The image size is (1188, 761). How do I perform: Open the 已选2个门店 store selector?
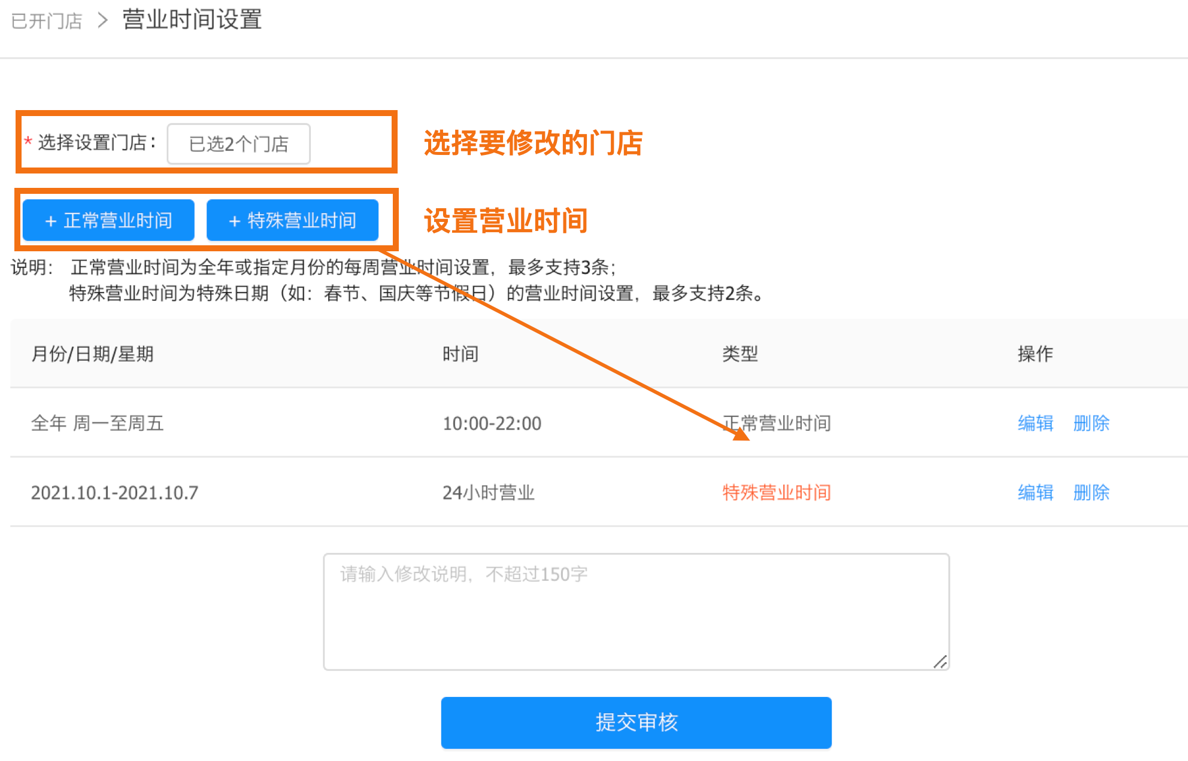pos(238,144)
